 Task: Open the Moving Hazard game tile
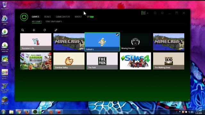click(x=135, y=42)
